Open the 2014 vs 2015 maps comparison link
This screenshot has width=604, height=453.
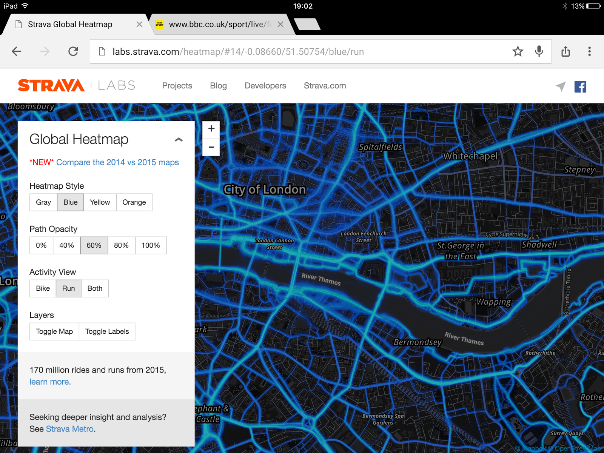(x=117, y=162)
